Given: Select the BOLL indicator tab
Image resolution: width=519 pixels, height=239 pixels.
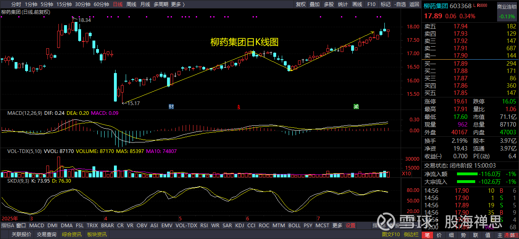Looking at the screenshot, I should point(294,226).
